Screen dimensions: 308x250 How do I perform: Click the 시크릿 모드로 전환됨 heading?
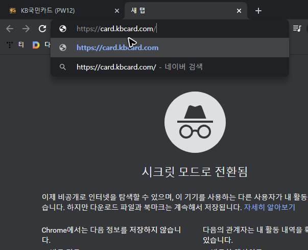(x=195, y=172)
